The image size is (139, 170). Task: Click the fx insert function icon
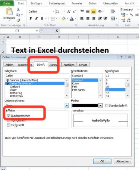57,31
